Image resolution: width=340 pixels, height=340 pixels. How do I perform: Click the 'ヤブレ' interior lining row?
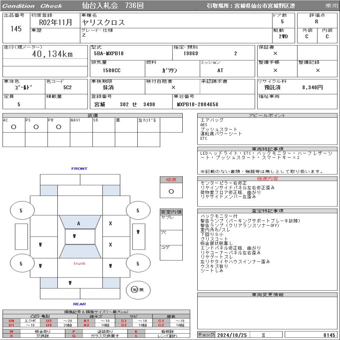pyautogui.click(x=171, y=223)
